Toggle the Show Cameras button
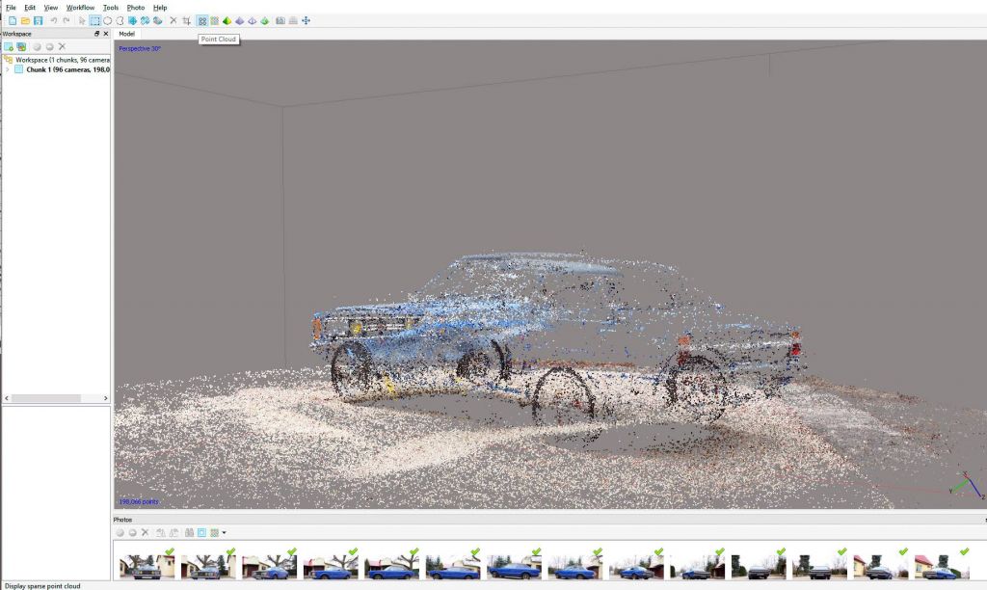This screenshot has height=590, width=987. pos(280,20)
